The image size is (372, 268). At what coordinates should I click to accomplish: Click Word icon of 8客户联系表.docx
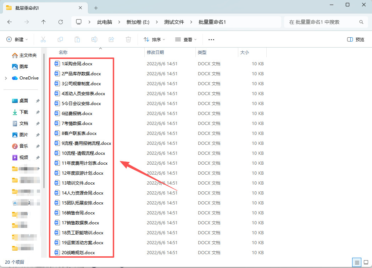[57, 133]
